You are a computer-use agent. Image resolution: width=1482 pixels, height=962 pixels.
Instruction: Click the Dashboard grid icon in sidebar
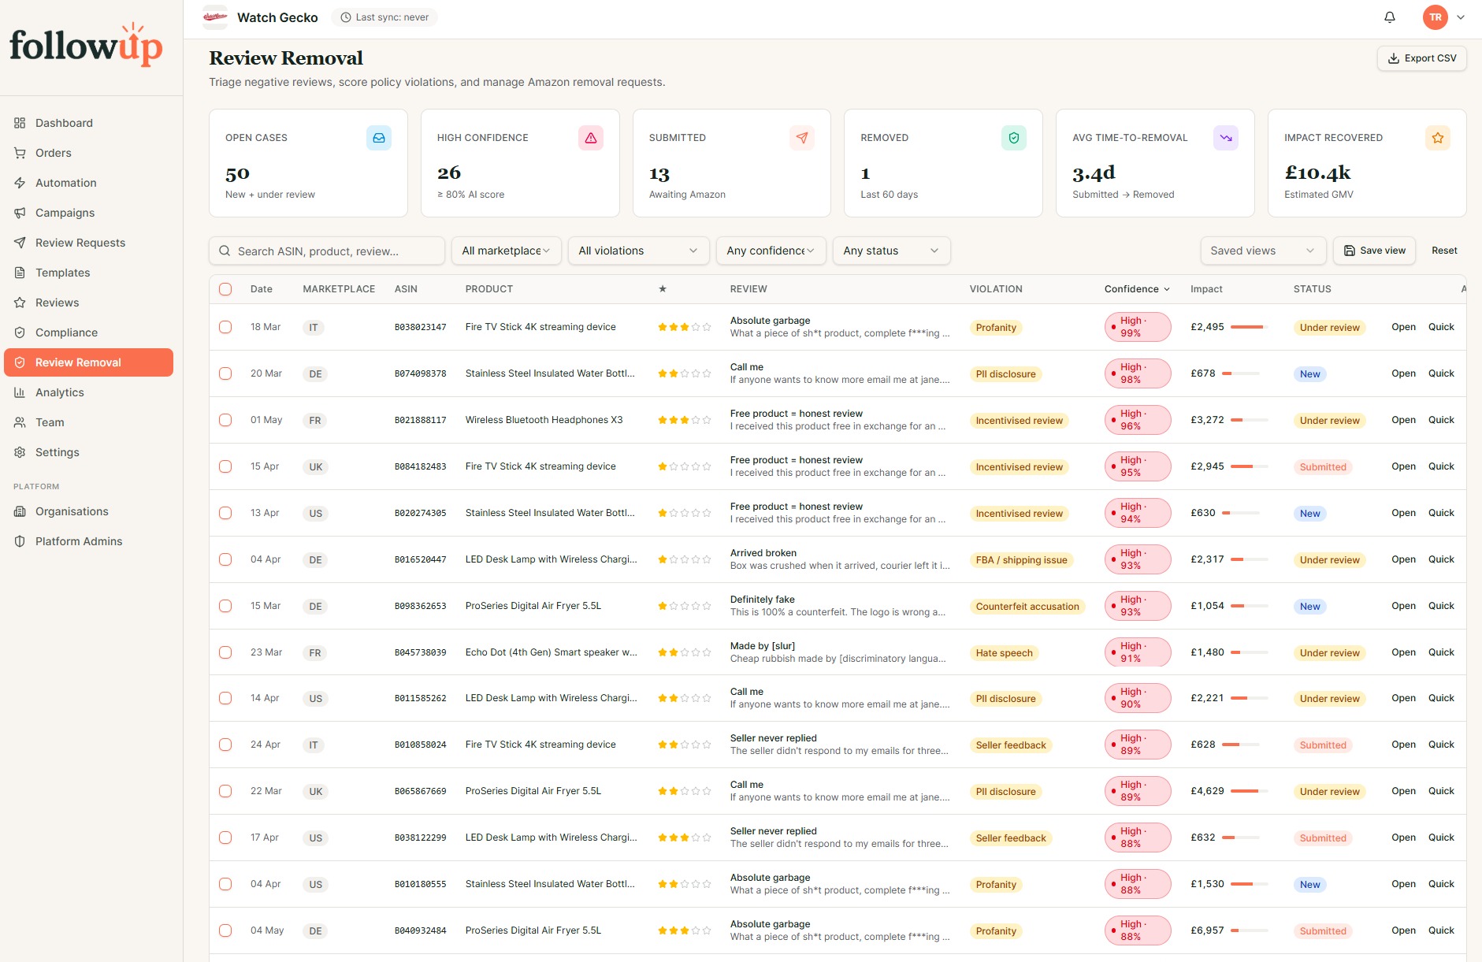click(20, 123)
